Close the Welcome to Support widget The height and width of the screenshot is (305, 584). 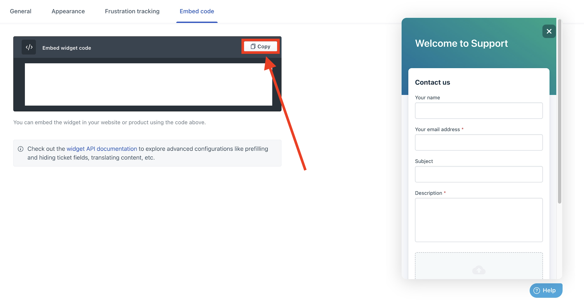click(x=549, y=31)
